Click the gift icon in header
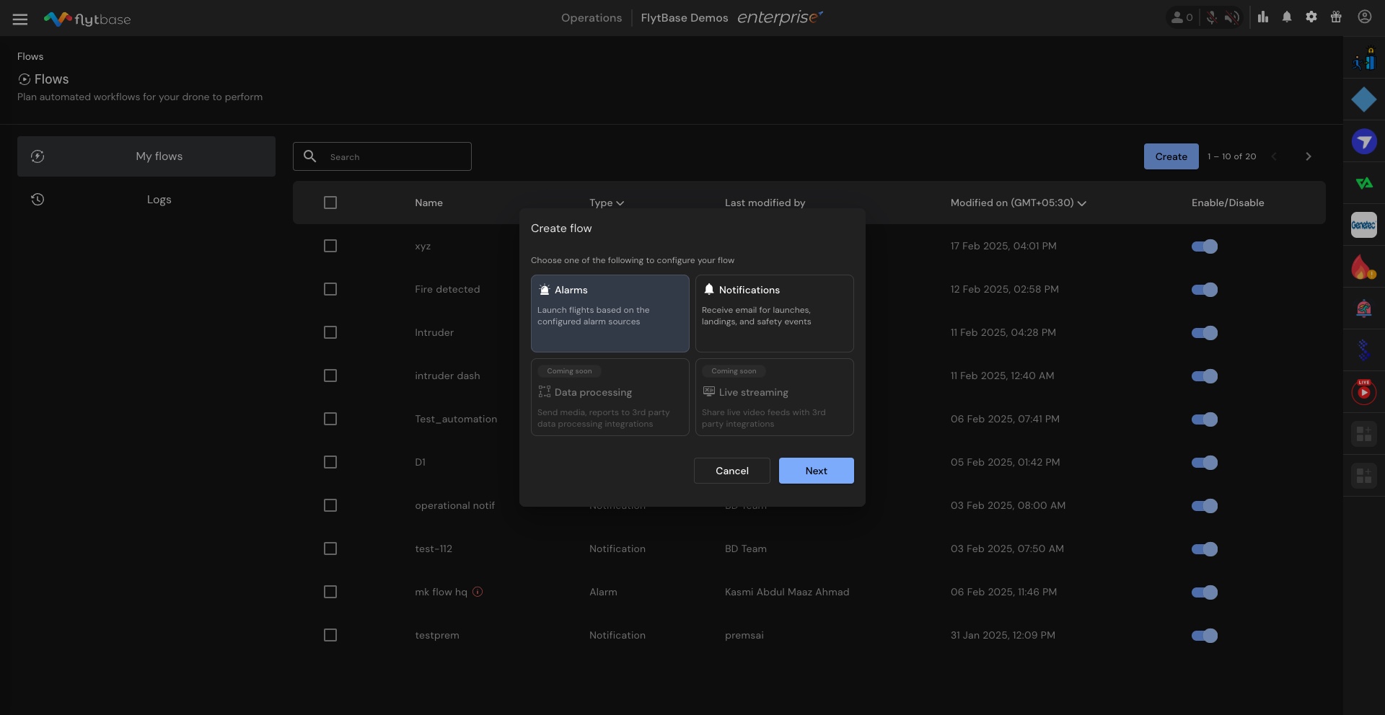This screenshot has width=1385, height=715. (x=1336, y=17)
